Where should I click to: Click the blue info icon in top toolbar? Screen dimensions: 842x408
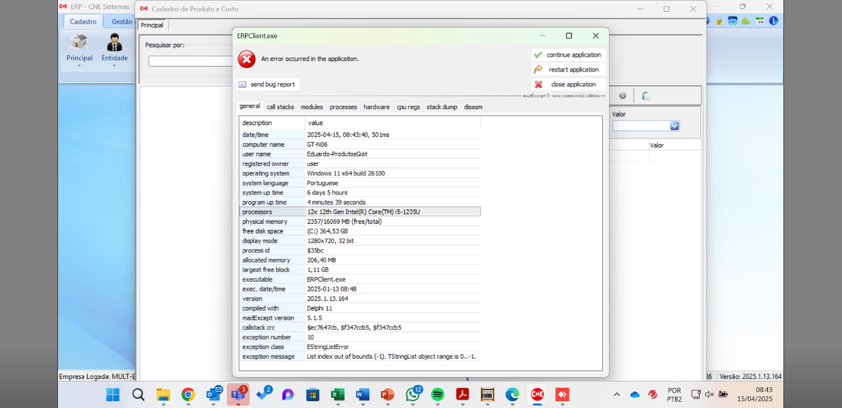pyautogui.click(x=773, y=20)
